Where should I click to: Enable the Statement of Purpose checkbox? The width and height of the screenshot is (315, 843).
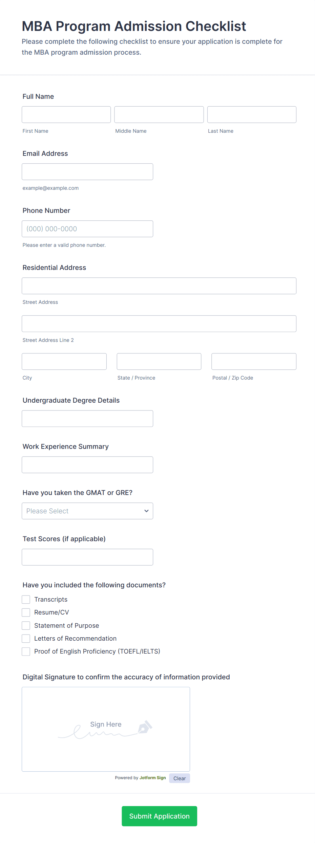coord(26,625)
